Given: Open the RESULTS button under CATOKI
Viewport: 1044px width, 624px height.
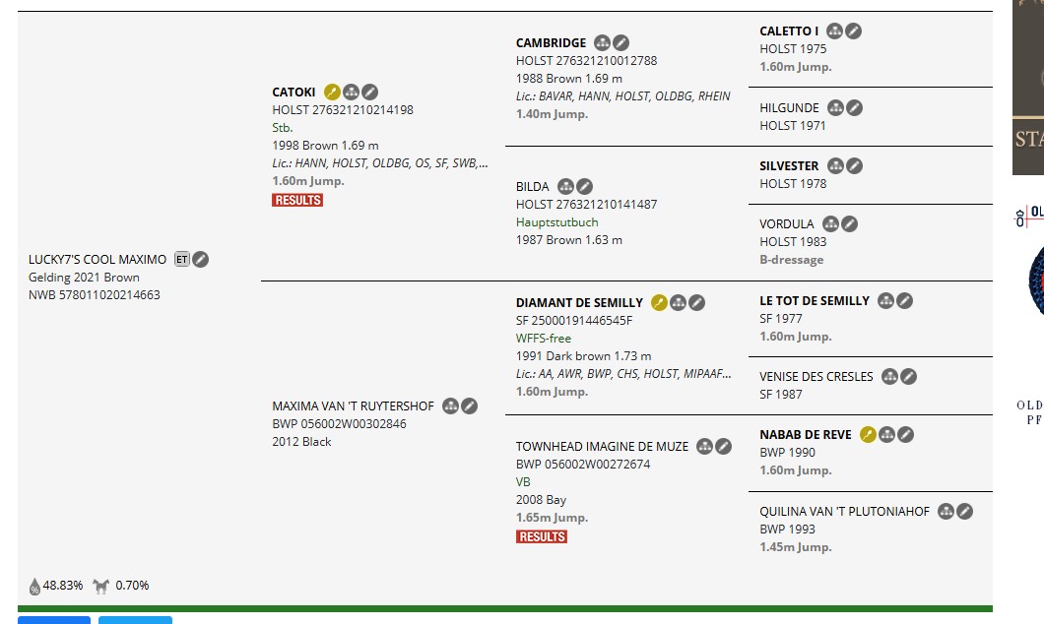Looking at the screenshot, I should 297,200.
